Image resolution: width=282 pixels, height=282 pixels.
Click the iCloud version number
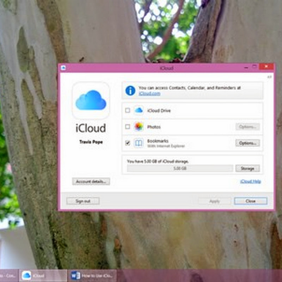click(x=269, y=77)
